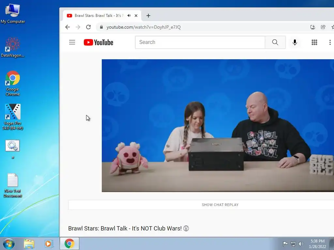The image size is (334, 250).
Task: Click the video title Brawl Stars: Brawl Talk
Action: pyautogui.click(x=129, y=228)
